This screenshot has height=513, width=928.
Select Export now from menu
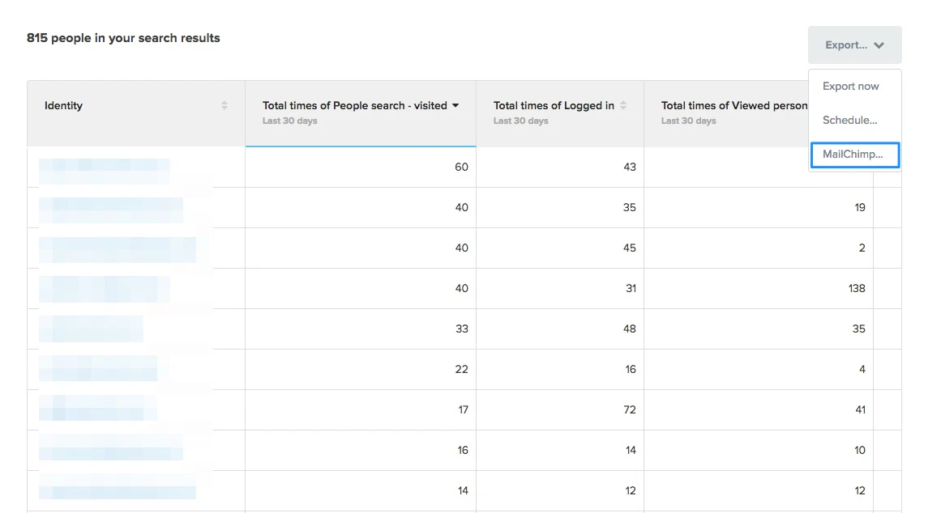tap(850, 87)
